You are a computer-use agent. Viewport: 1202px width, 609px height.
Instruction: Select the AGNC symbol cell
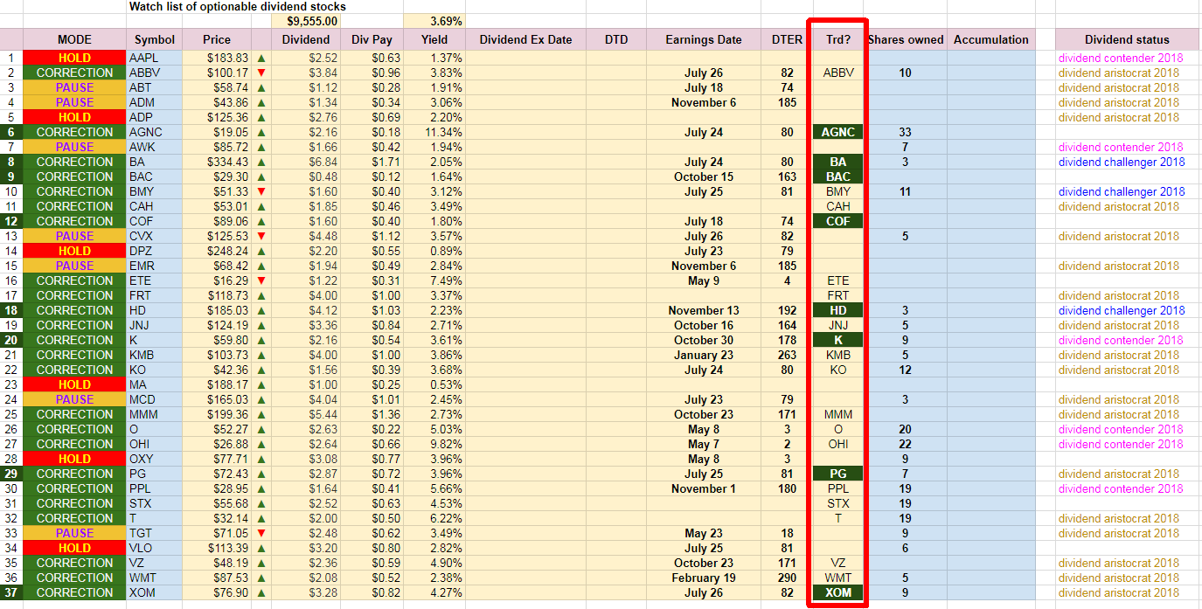[155, 132]
